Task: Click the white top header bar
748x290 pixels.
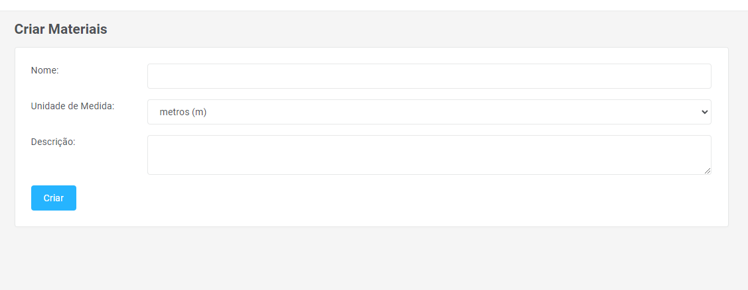Action: pos(372,5)
